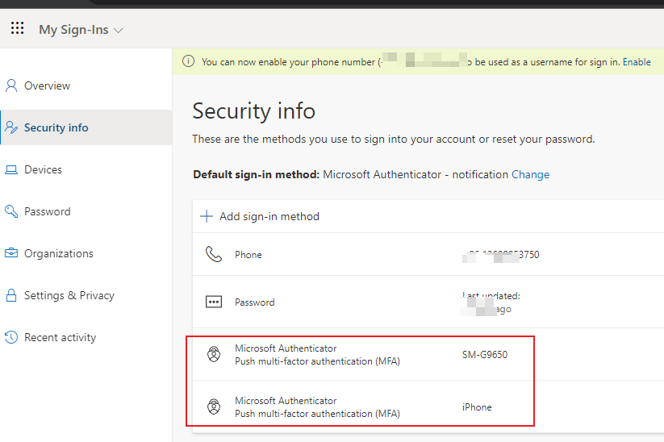Open the app launcher waffle icon
The height and width of the screenshot is (442, 664).
pyautogui.click(x=18, y=28)
